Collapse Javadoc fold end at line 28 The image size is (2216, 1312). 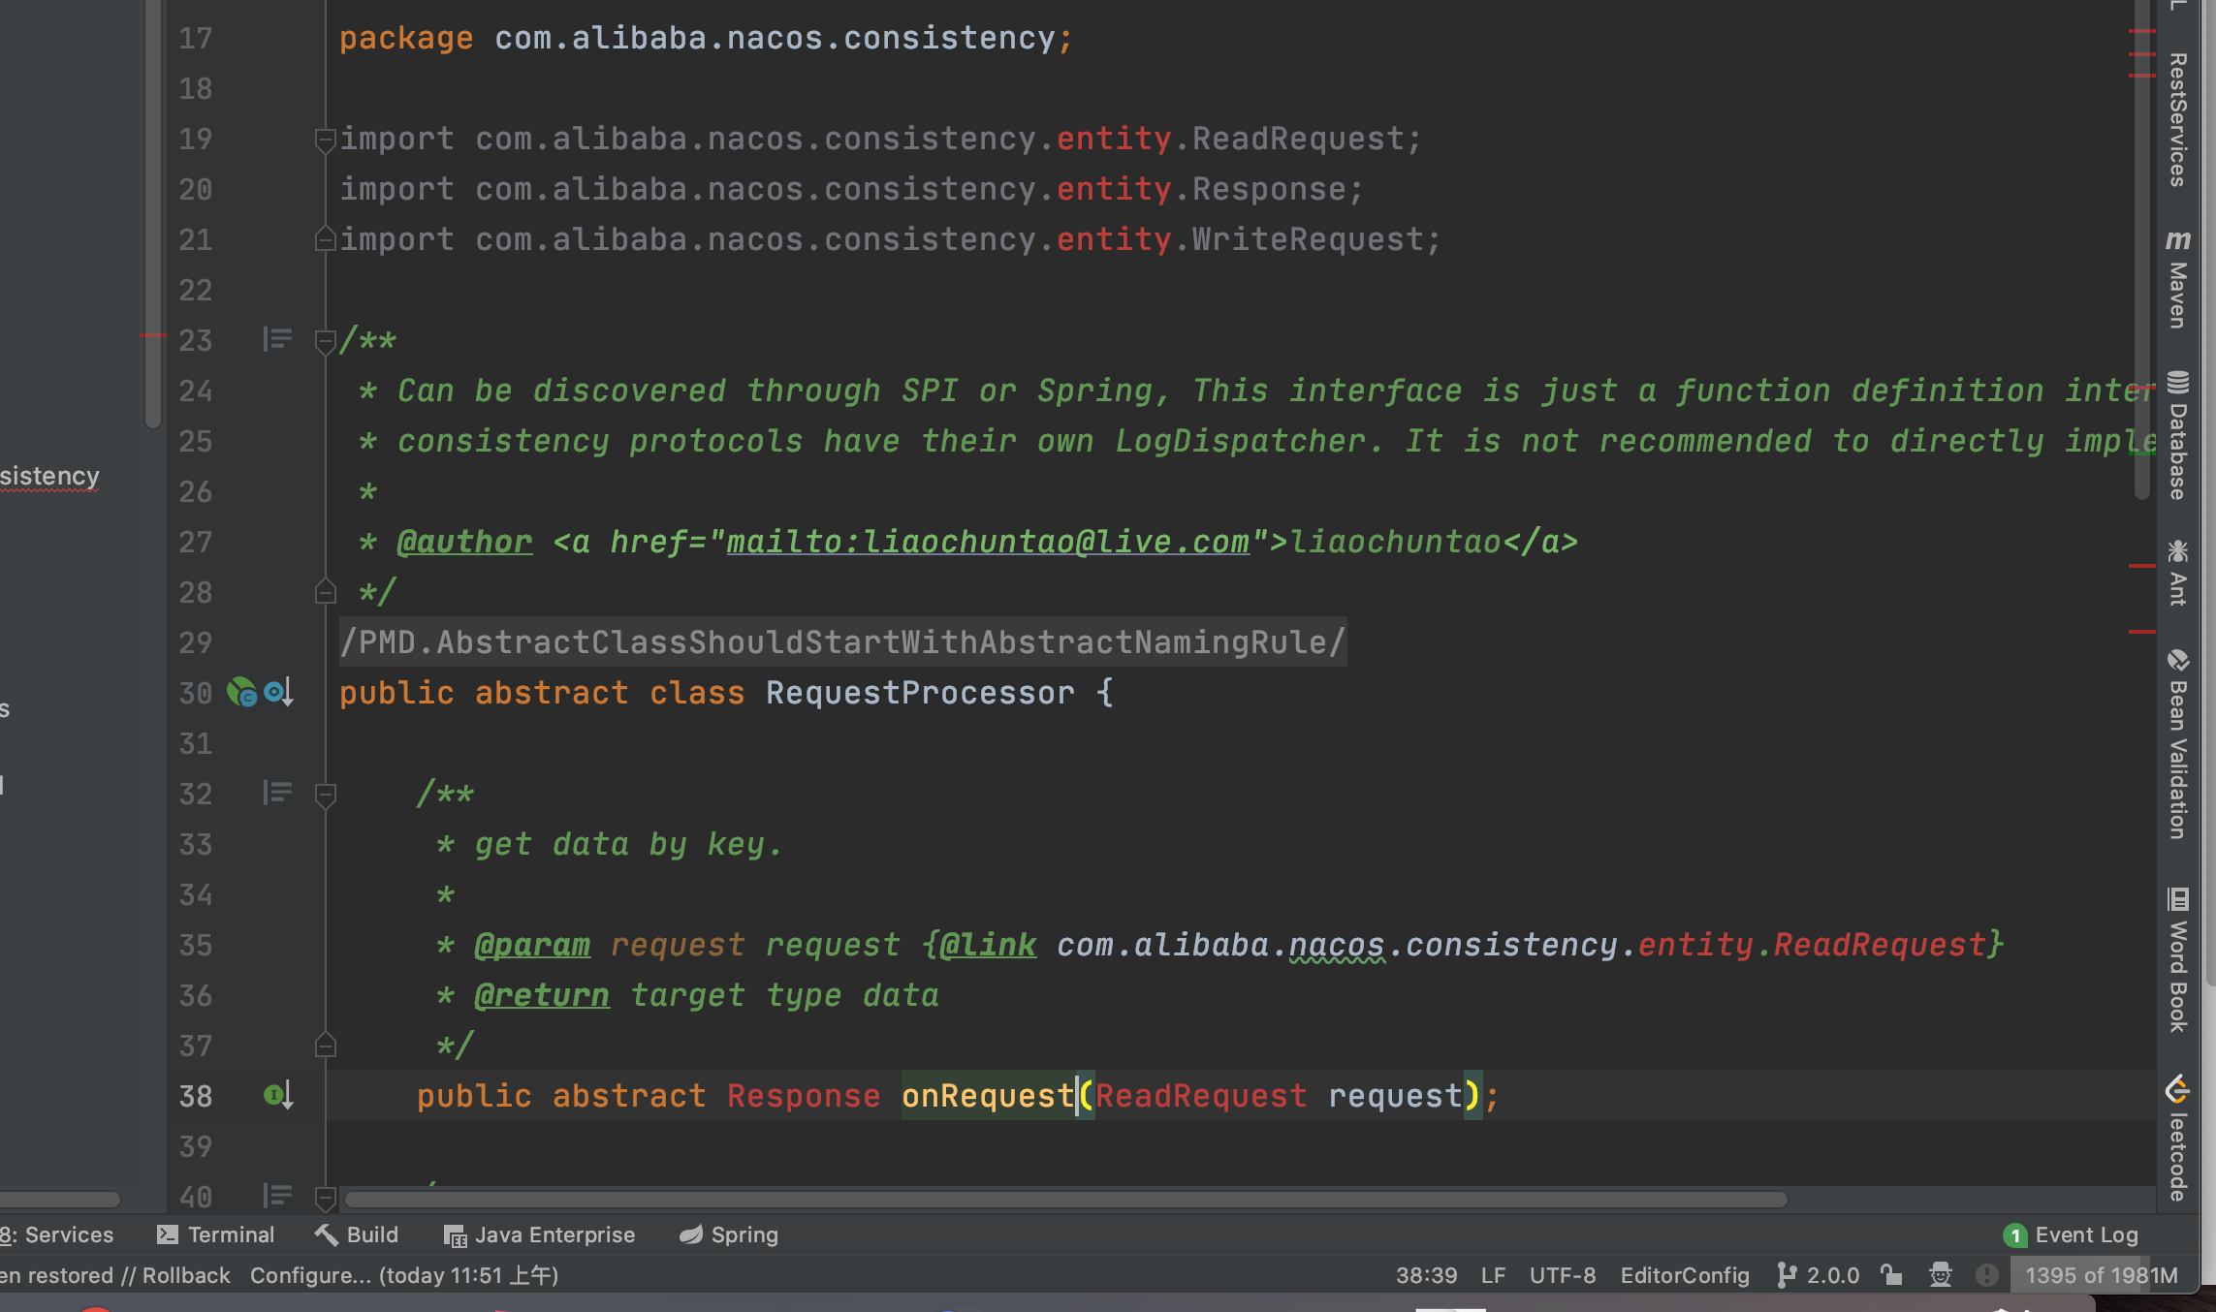click(x=326, y=591)
